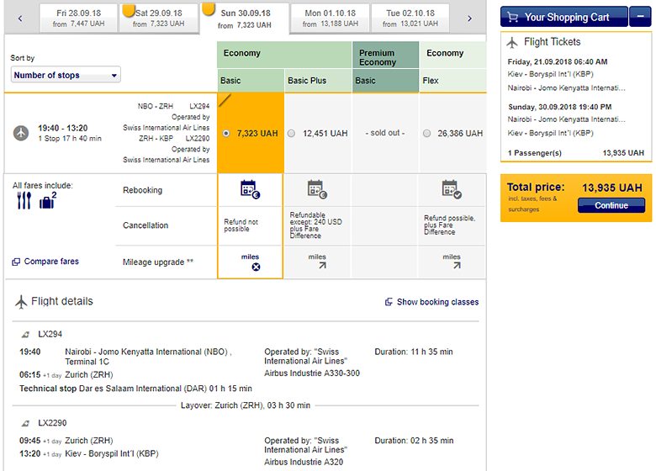Click the Basic Plus rebooking calendar icon
Viewport: 656px width, 471px height.
tap(317, 189)
